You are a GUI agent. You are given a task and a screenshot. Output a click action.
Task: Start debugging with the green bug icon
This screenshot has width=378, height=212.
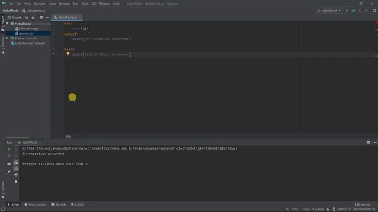354,11
